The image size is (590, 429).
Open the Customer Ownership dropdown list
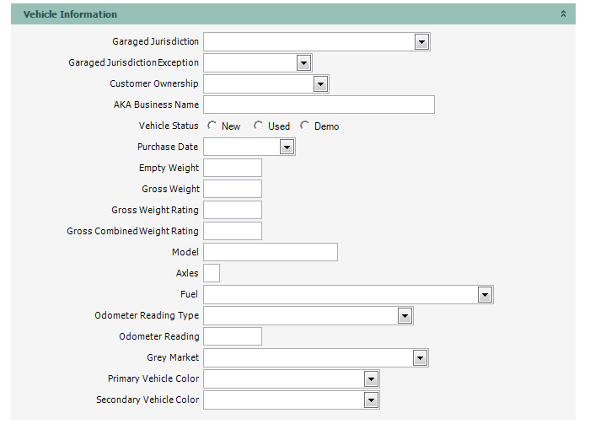tap(320, 84)
